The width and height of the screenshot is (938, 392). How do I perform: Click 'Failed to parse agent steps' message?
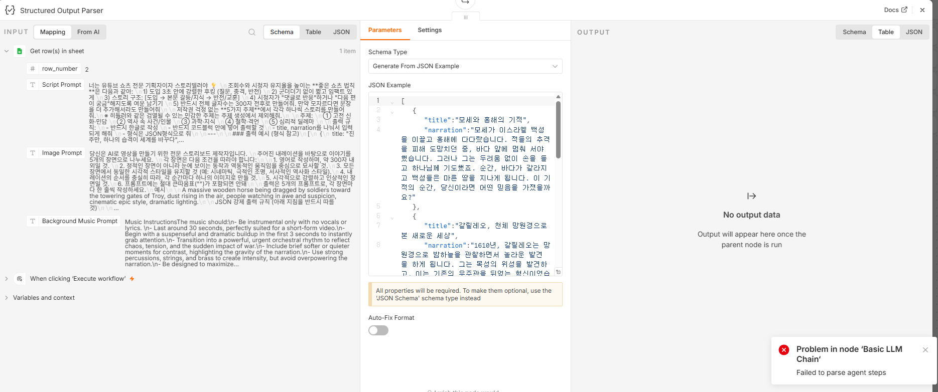(841, 372)
